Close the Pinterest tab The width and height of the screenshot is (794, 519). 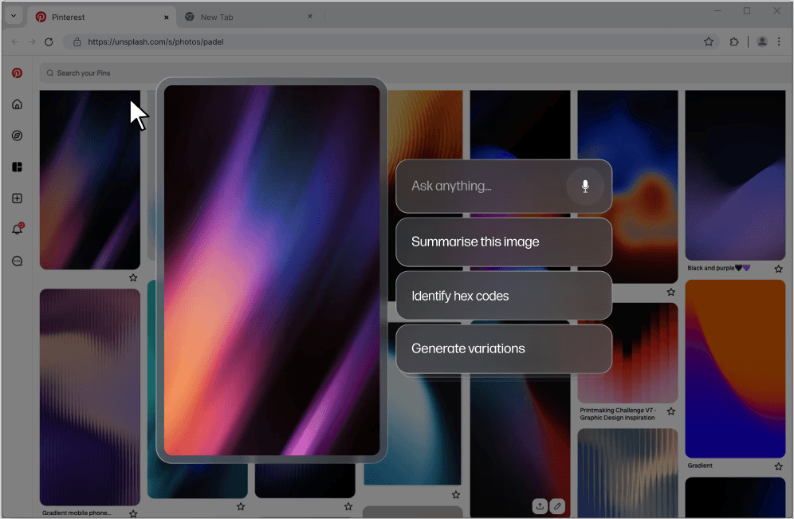[166, 18]
